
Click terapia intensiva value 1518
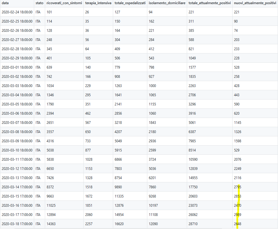[x=89, y=187]
